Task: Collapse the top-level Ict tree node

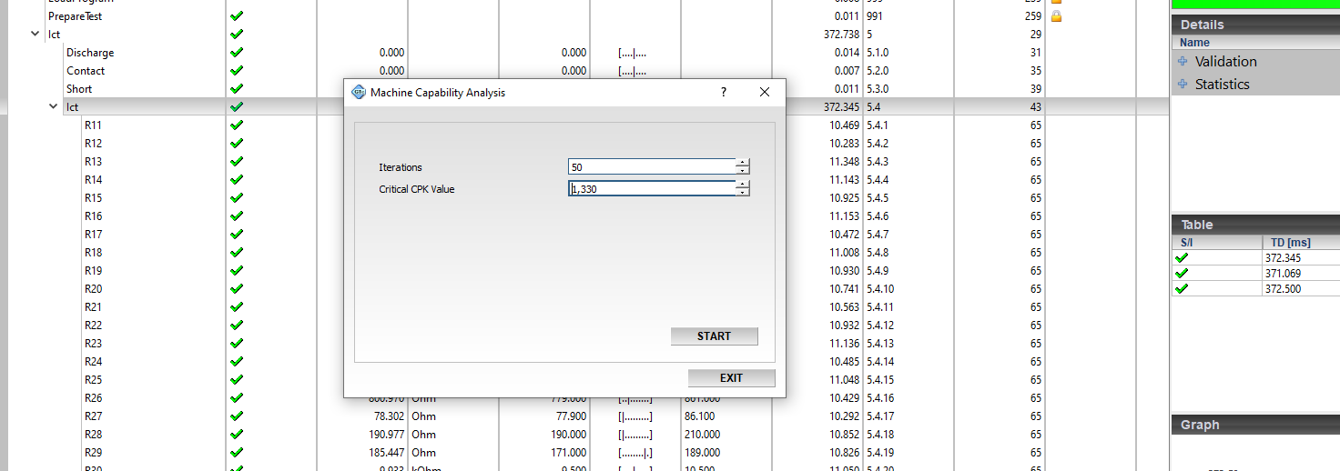Action: tap(36, 34)
